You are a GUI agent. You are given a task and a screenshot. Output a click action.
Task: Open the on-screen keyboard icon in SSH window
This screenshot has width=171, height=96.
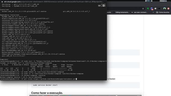[x=99, y=6]
